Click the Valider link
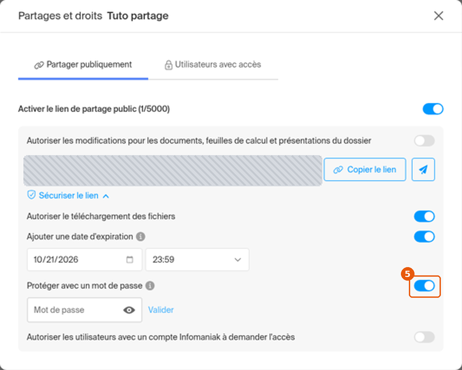 coord(161,310)
